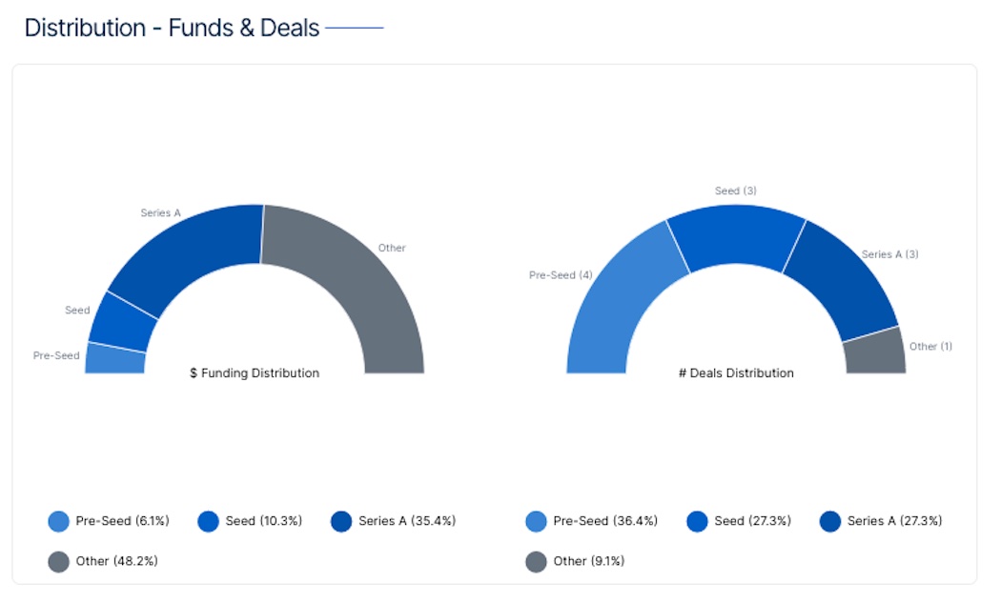This screenshot has height=603, width=1001.
Task: Click the Pre-Seed (4) slice label text
Action: 561,275
